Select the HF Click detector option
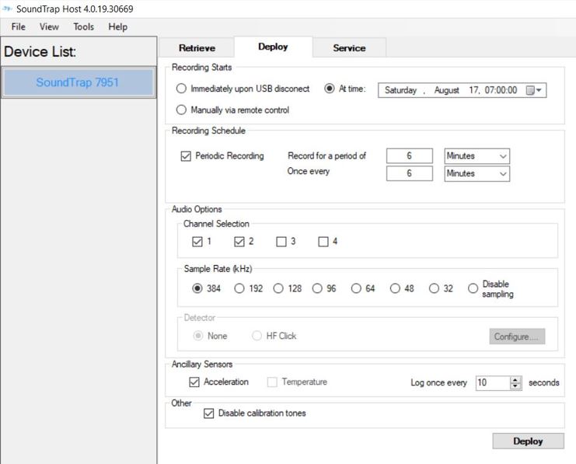The height and width of the screenshot is (464, 576). (257, 336)
